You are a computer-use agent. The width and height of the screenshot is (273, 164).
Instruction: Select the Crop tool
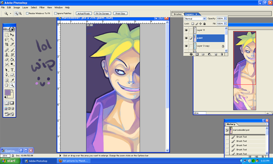click(7, 44)
